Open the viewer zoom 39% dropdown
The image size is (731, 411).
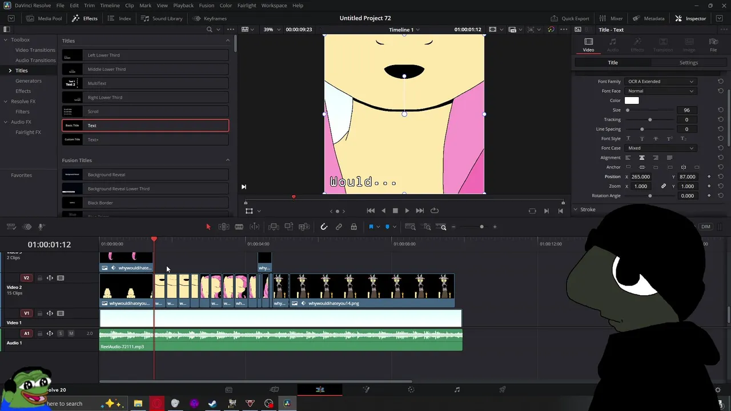[x=272, y=29]
